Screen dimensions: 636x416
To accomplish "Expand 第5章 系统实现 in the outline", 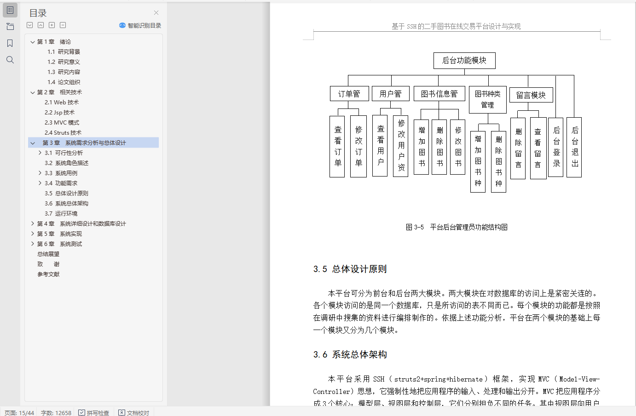I will tap(33, 234).
